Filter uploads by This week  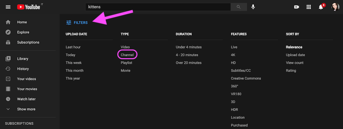[74, 63]
